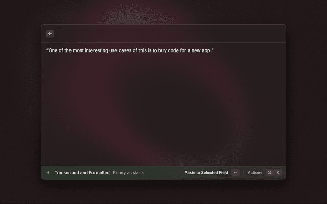
Task: Click empty area of the bottom status bar
Action: tap(164, 172)
